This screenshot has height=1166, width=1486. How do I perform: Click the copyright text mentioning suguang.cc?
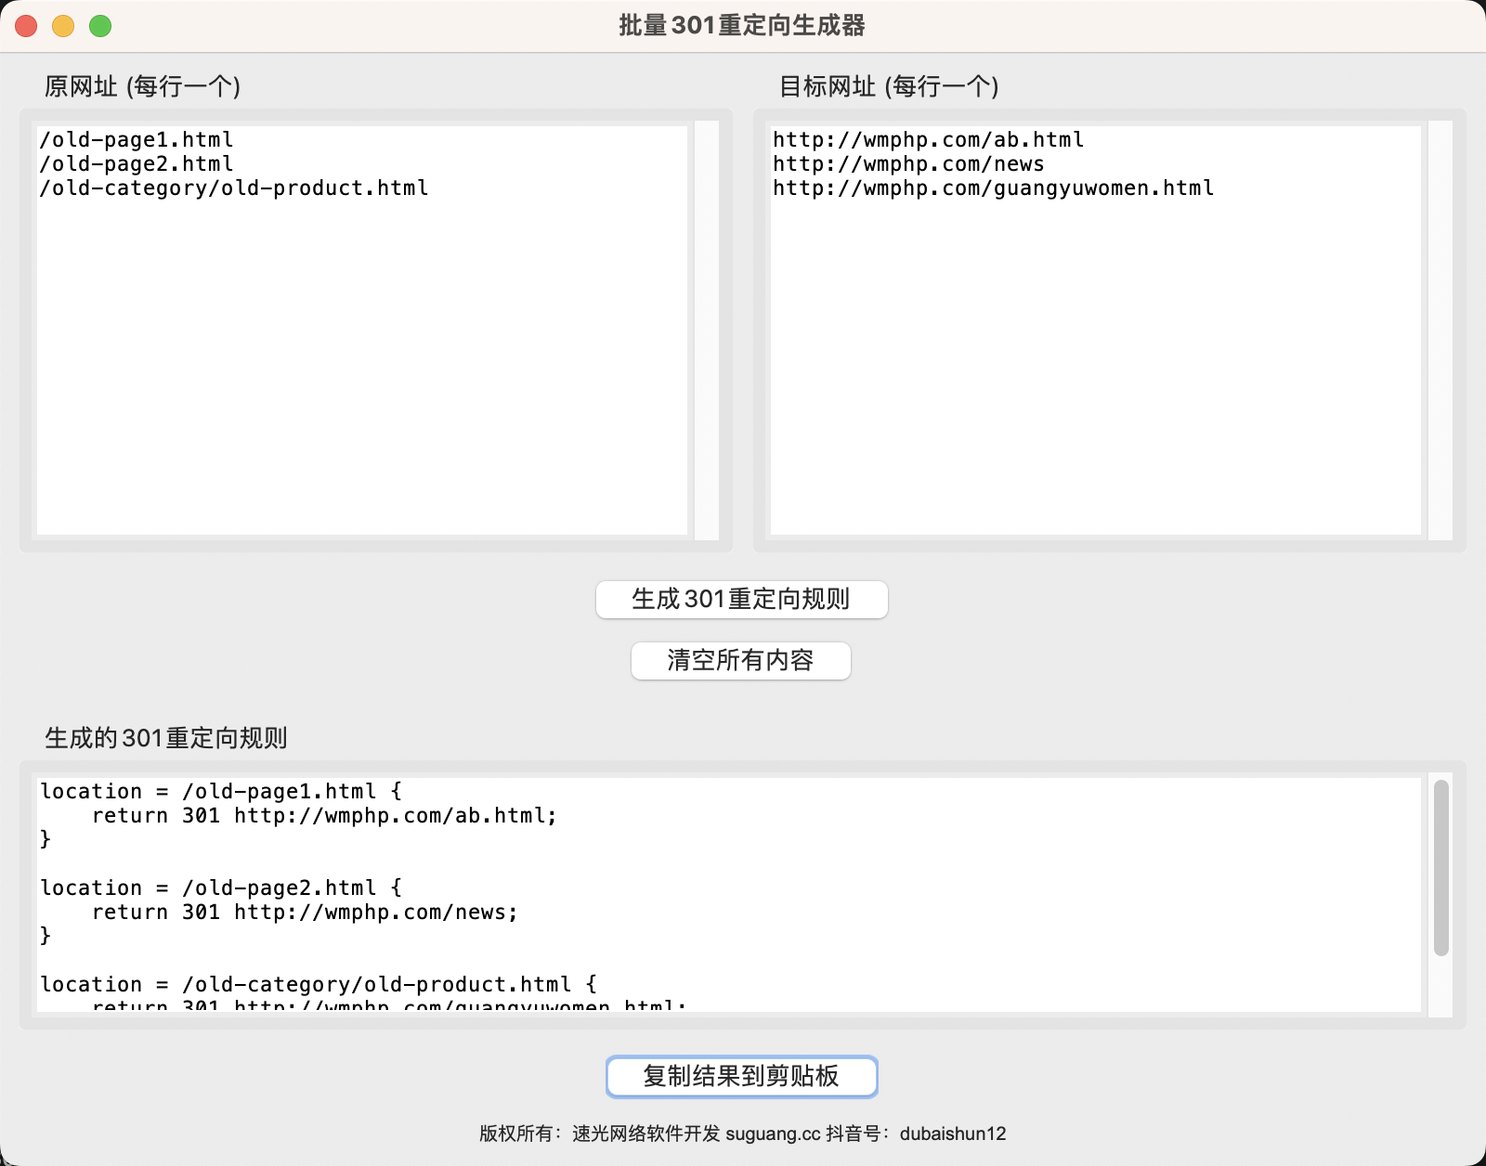click(743, 1134)
